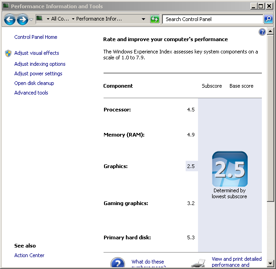Open Help via the blue question icon

(262, 32)
